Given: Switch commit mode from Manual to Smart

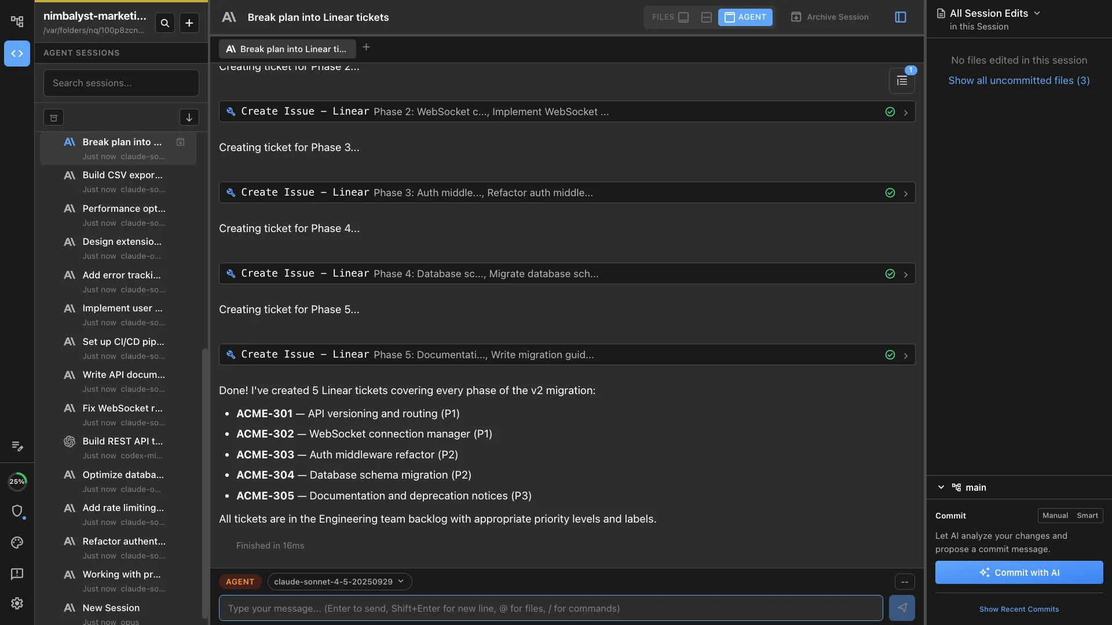Looking at the screenshot, I should point(1087,515).
